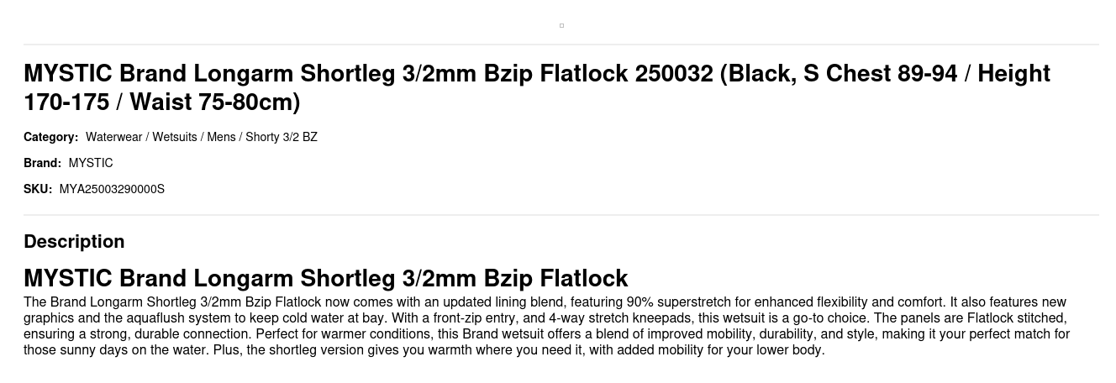The image size is (1116, 383).
Task: Click "250032" in the product title
Action: click(674, 74)
